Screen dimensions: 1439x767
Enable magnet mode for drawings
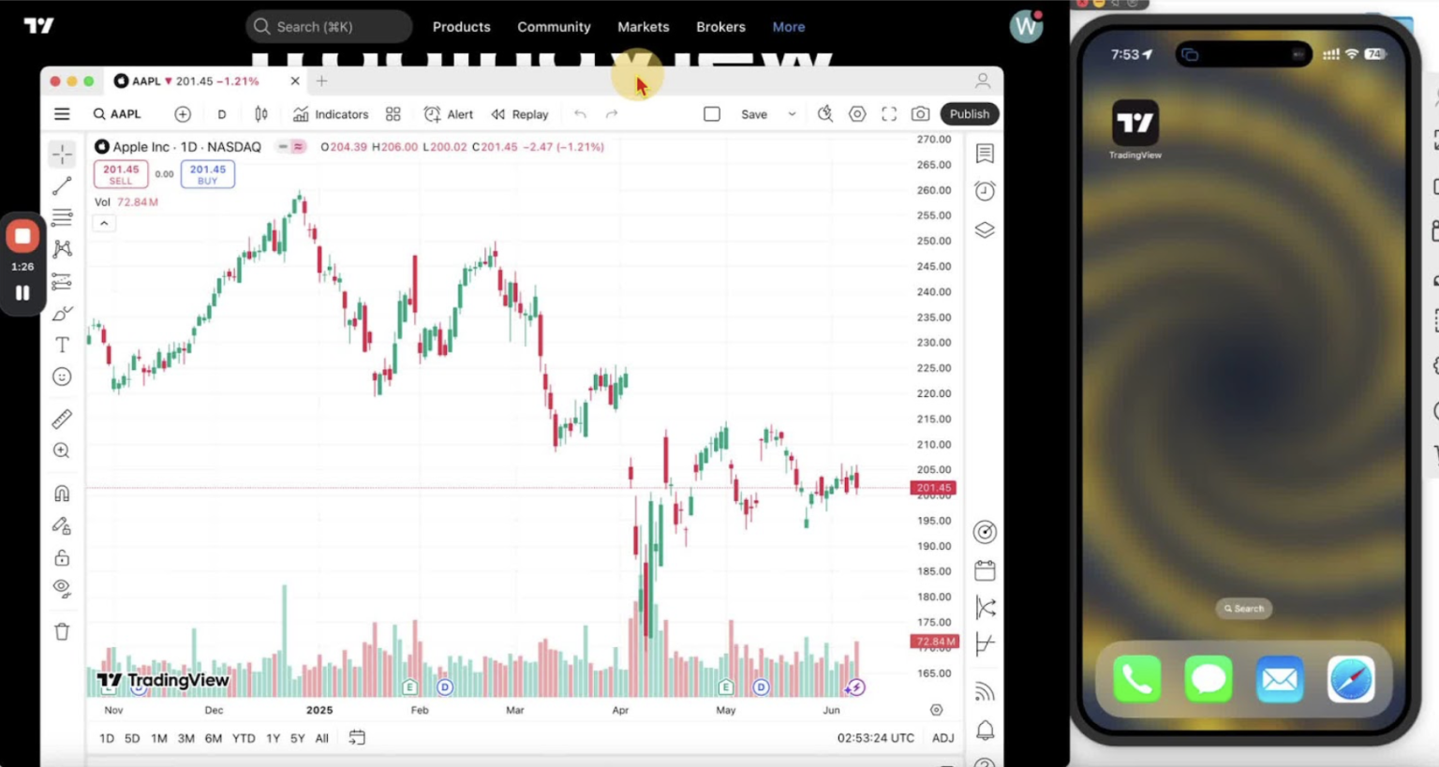point(61,492)
